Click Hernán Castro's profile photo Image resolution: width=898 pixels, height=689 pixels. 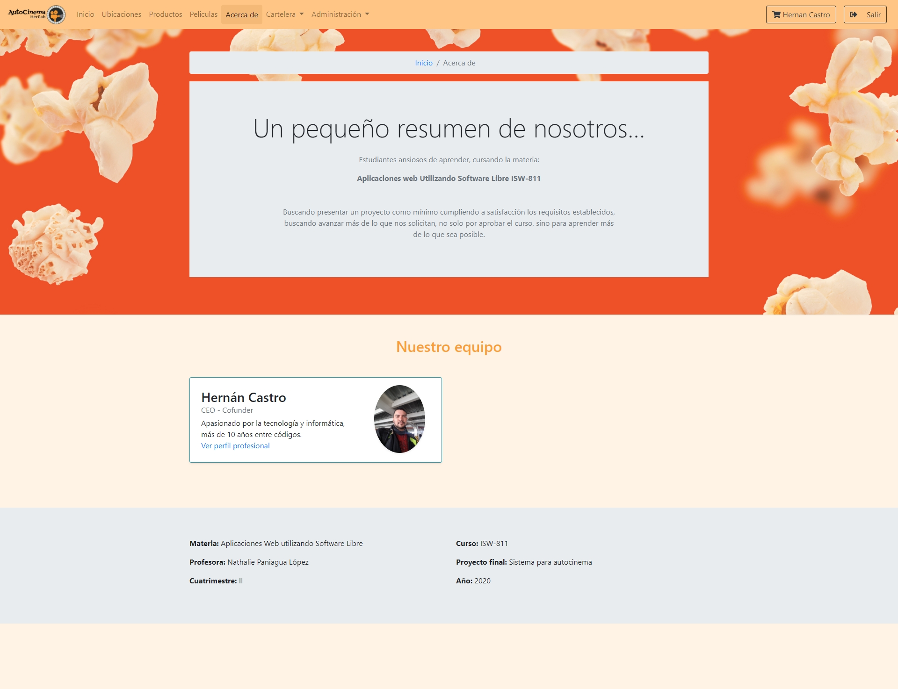399,419
